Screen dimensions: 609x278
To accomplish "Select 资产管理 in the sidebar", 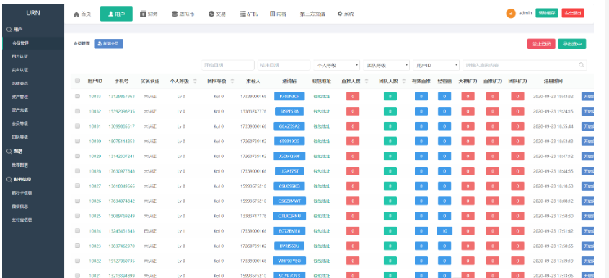I will pos(20,97).
